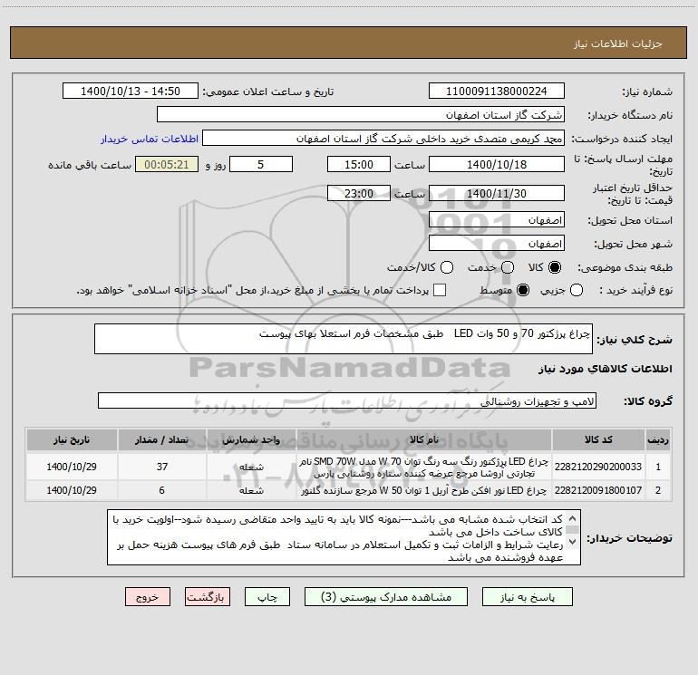
Task: Click quantity cell 37
Action: coord(162,467)
